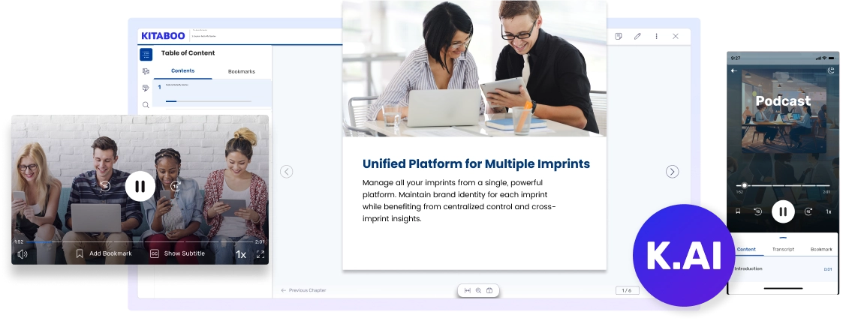Toggle Show Subtitle on the video
Viewport: 843px width, 321px height.
tap(177, 253)
